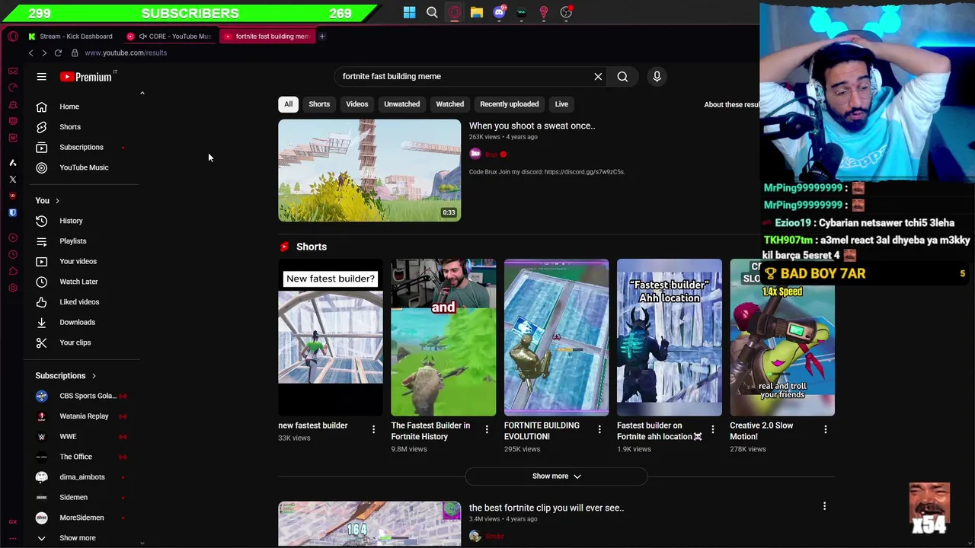Select the Recently uploaded filter chip

[x=509, y=104]
